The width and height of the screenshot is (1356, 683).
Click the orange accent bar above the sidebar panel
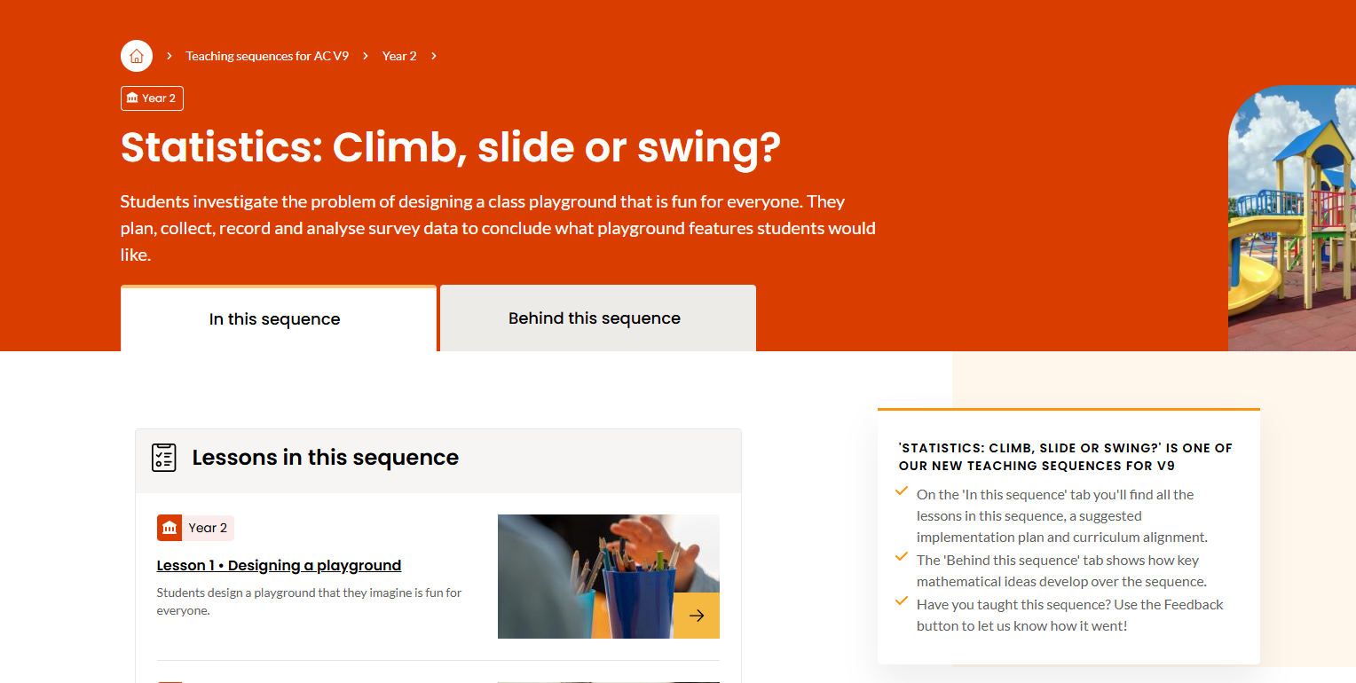1068,409
